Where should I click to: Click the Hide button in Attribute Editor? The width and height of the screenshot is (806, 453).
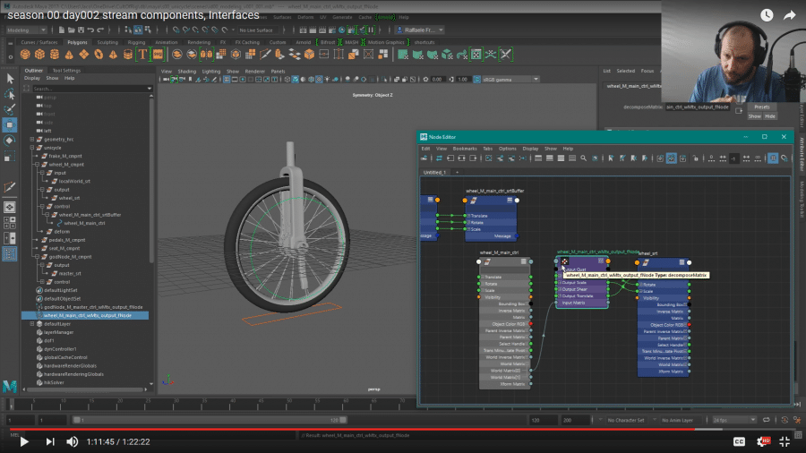pos(768,116)
